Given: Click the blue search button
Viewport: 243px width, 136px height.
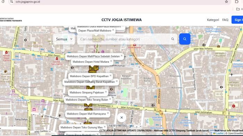Looking at the screenshot, I should point(185,39).
